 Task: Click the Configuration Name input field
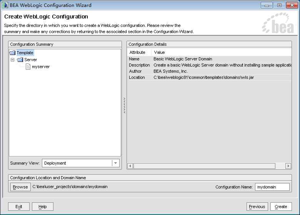coord(272,187)
